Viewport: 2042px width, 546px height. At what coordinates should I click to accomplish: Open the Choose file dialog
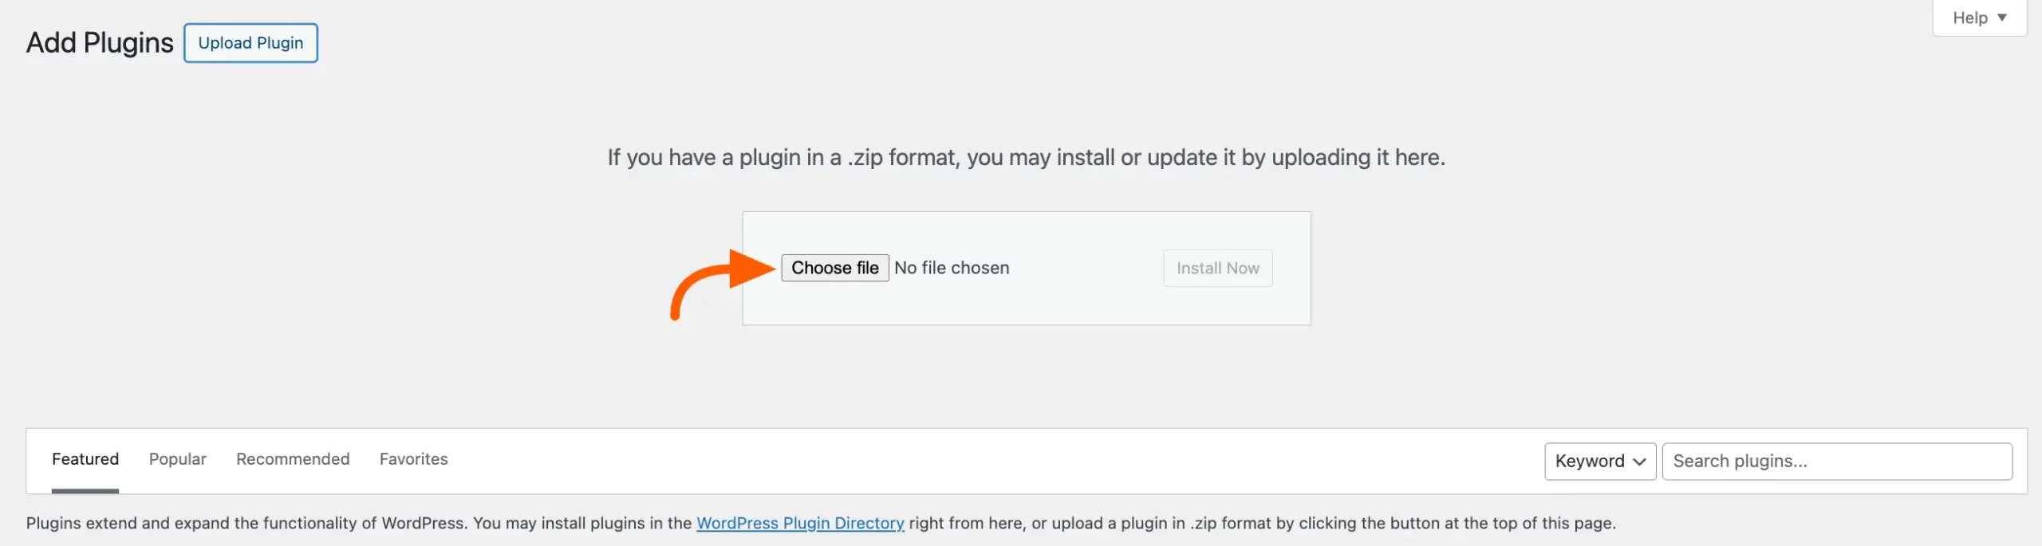(834, 268)
